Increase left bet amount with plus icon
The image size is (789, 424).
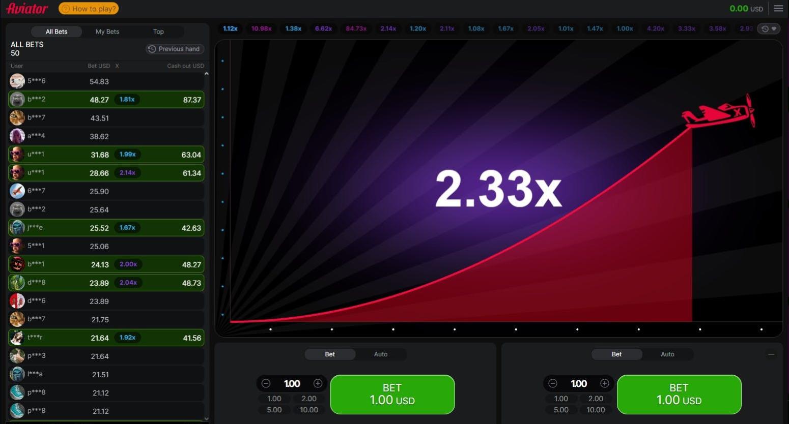click(318, 383)
